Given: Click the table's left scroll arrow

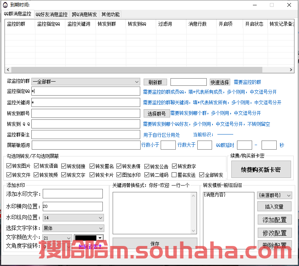Looking at the screenshot, I should coord(8,70).
